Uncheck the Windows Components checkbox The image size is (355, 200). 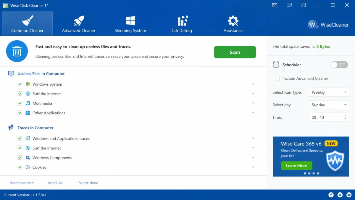(20, 158)
